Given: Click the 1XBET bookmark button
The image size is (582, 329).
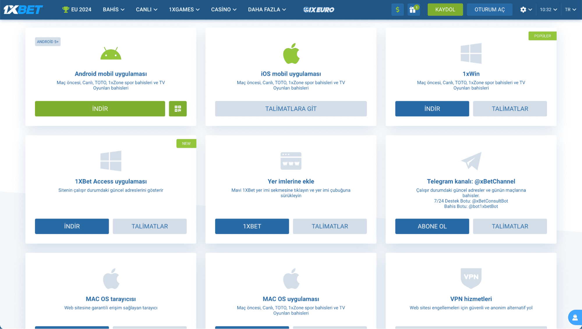Looking at the screenshot, I should coord(252,226).
